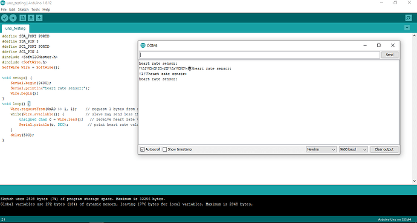Click the Clear output button
This screenshot has height=223, width=417.
(384, 149)
